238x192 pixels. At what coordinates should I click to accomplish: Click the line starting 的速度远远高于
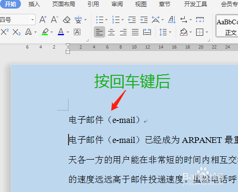[x=153, y=180]
